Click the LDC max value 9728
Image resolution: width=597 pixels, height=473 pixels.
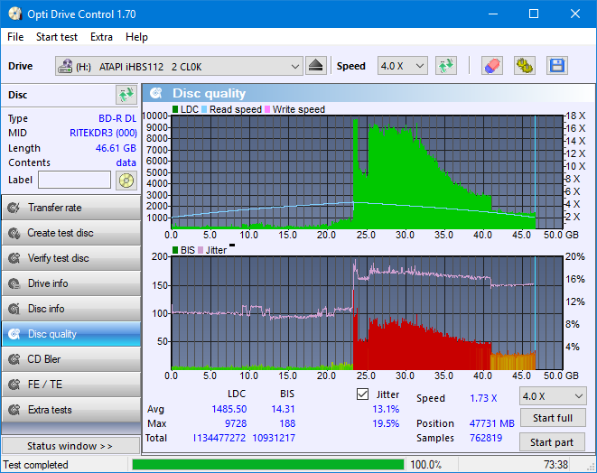(x=236, y=423)
